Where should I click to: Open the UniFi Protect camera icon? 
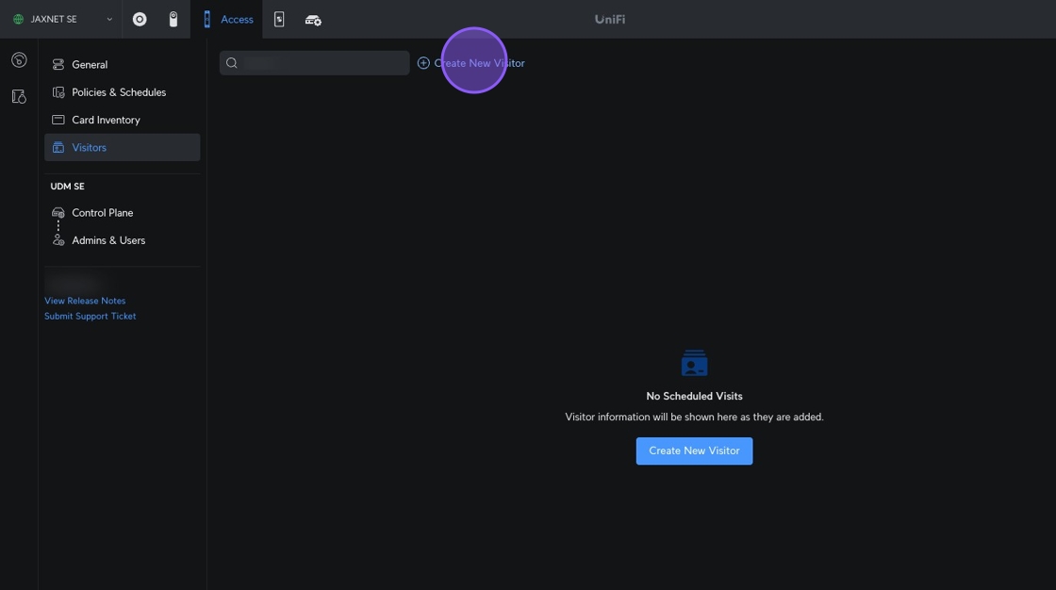click(173, 19)
